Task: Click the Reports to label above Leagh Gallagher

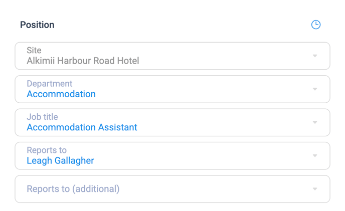Action: point(47,150)
